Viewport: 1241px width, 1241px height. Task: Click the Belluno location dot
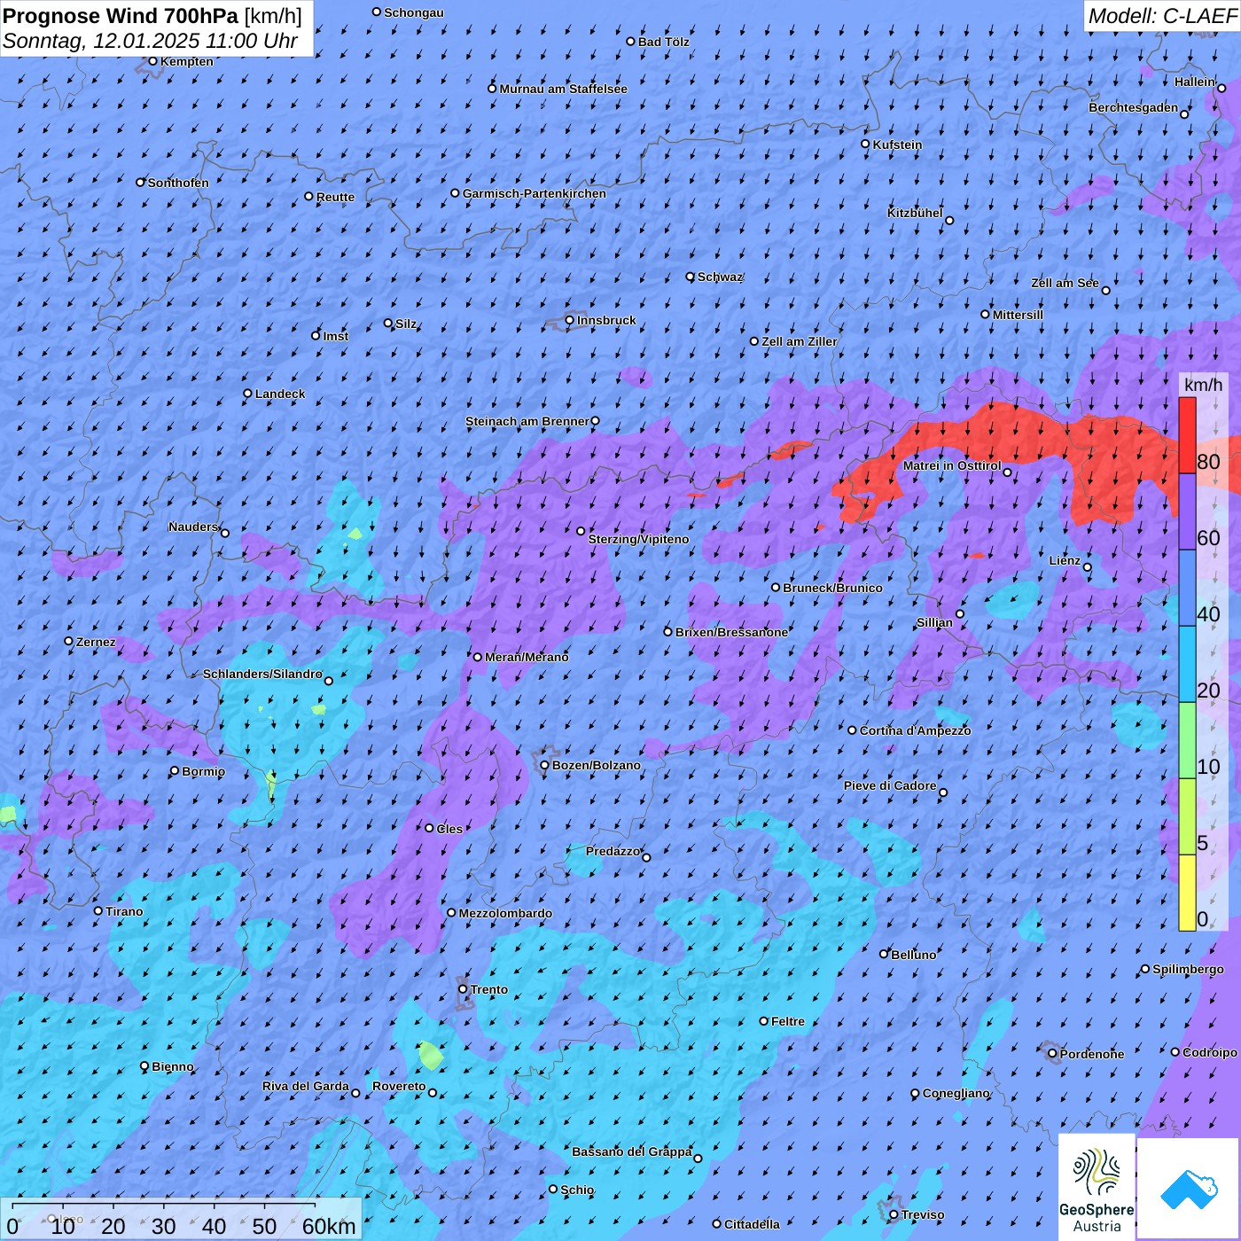[x=884, y=954]
